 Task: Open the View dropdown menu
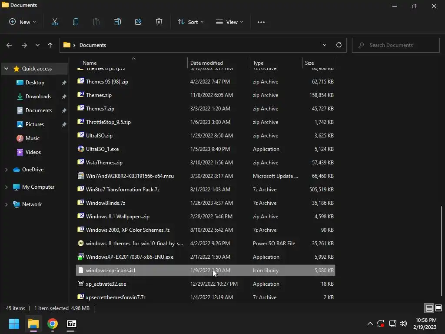pos(229,22)
